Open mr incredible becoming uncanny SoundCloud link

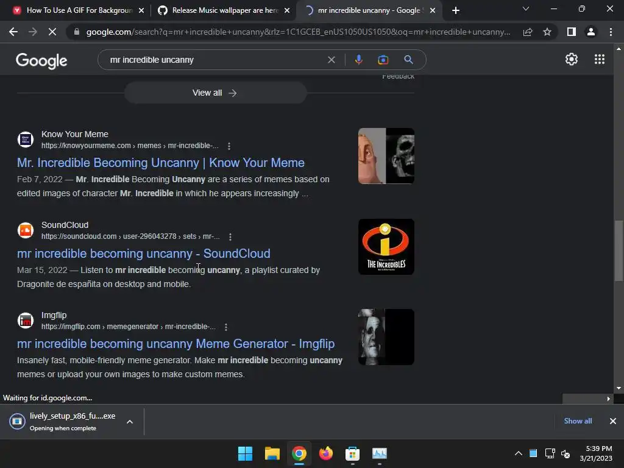click(x=144, y=253)
